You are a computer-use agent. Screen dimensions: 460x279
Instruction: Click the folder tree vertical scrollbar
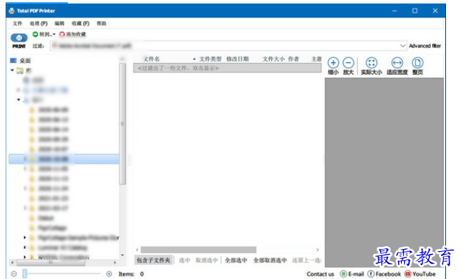(x=122, y=124)
